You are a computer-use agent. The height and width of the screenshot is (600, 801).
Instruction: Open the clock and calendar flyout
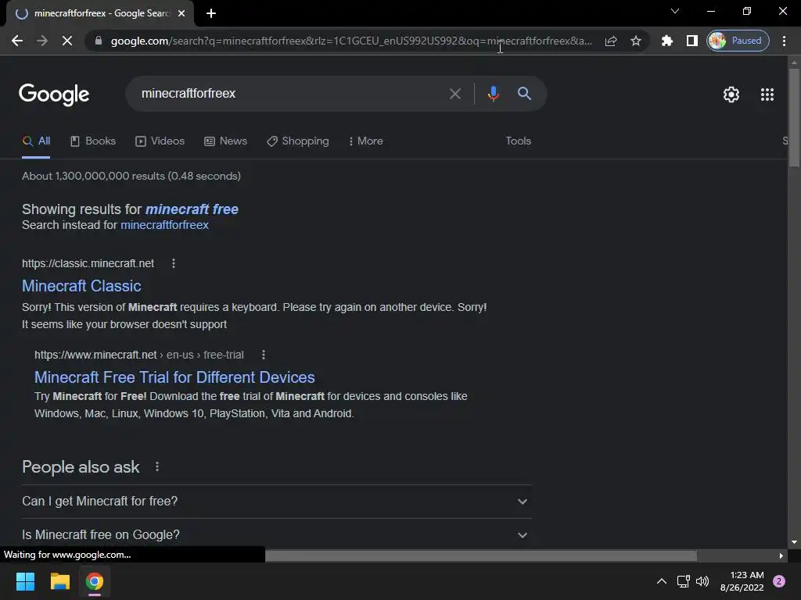coord(742,581)
